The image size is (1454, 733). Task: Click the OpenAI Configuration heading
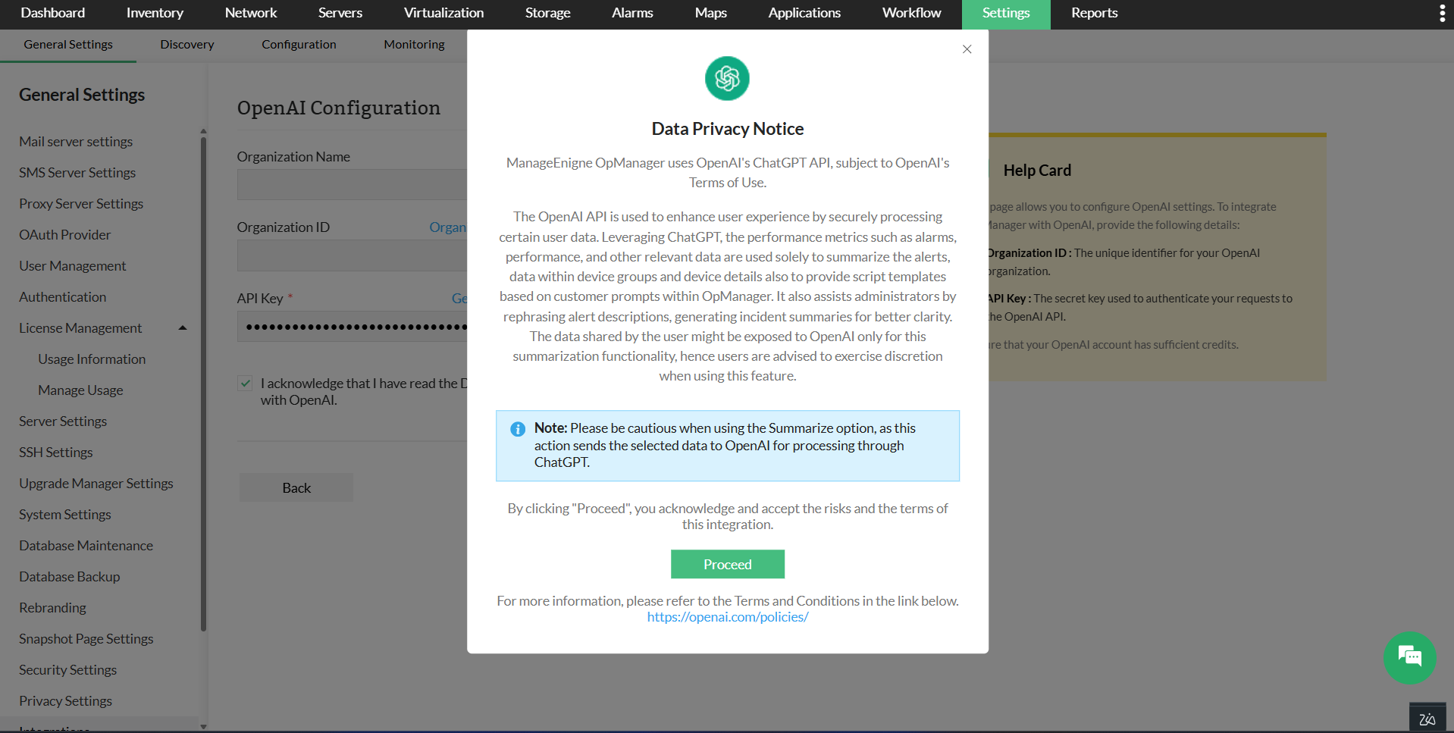click(338, 108)
